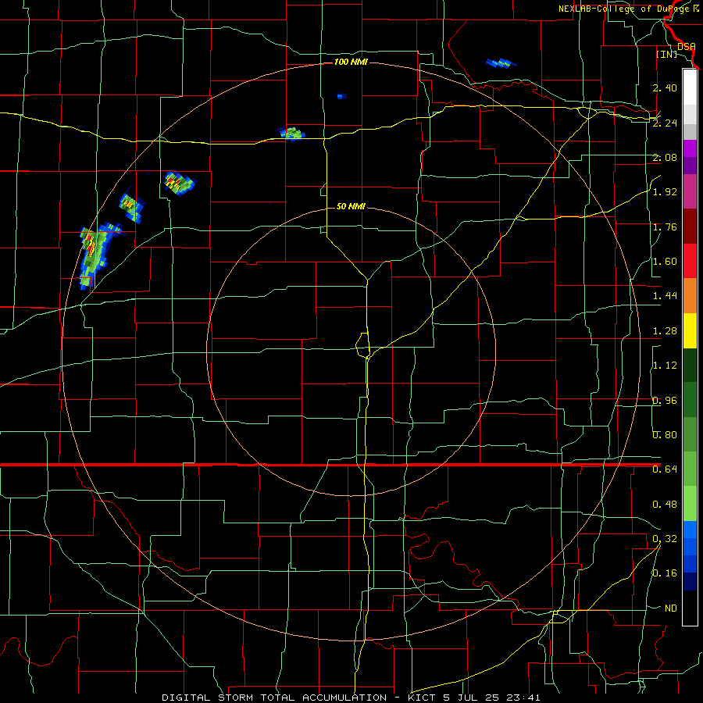
Task: Click the ND legend label
Action: point(670,608)
